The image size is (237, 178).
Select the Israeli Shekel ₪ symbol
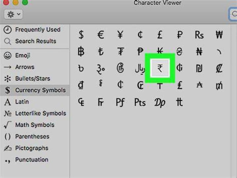click(199, 68)
